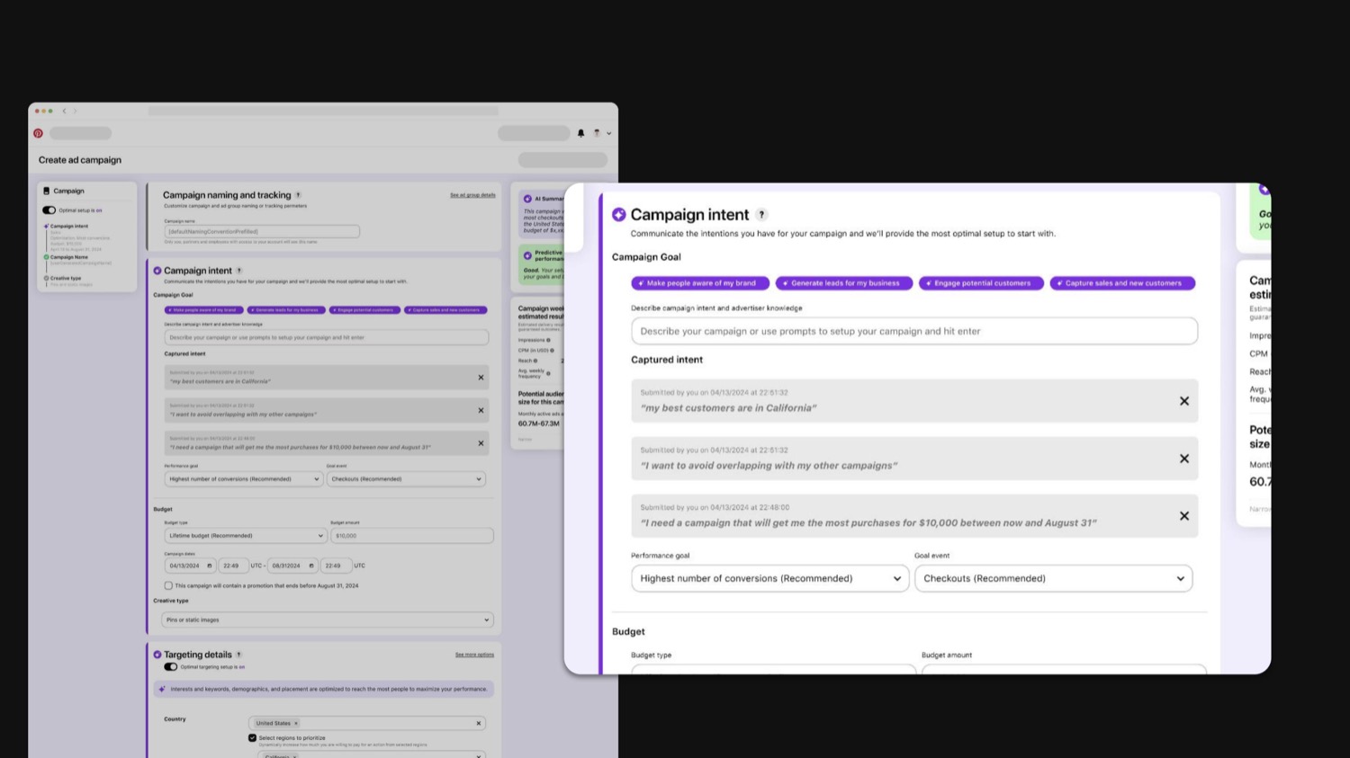Click the Predictive performance icon
Screen dimensions: 1350x758
527,255
